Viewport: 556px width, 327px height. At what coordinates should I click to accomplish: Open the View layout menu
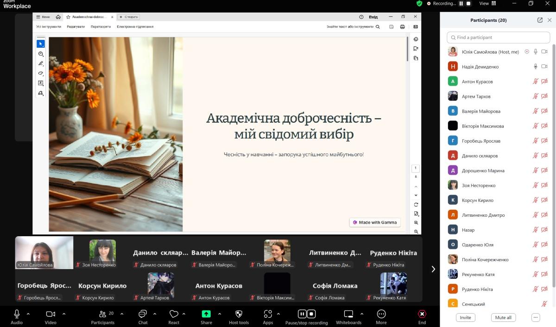(487, 3)
